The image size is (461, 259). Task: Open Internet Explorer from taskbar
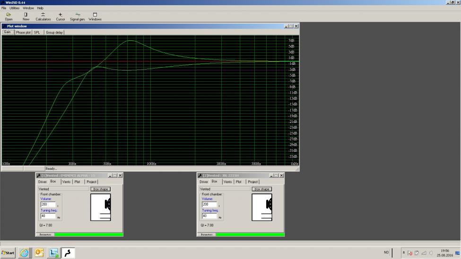click(24, 253)
